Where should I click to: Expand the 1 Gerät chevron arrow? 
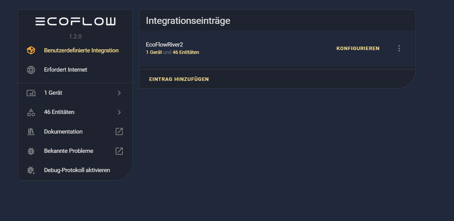(119, 93)
